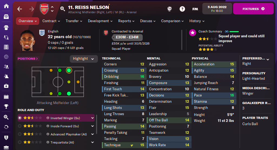This screenshot has height=150, width=277.
Task: Open the Development tab menu
Action: [100, 21]
